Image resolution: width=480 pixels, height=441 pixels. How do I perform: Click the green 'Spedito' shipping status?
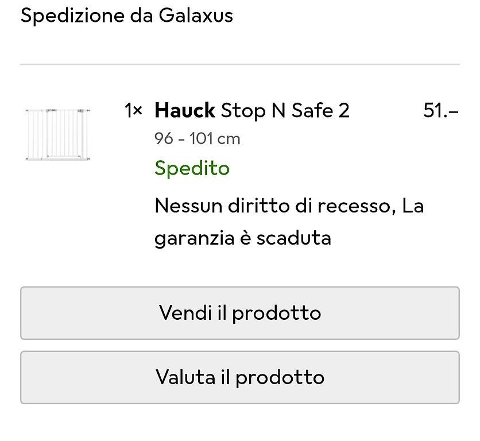[192, 168]
